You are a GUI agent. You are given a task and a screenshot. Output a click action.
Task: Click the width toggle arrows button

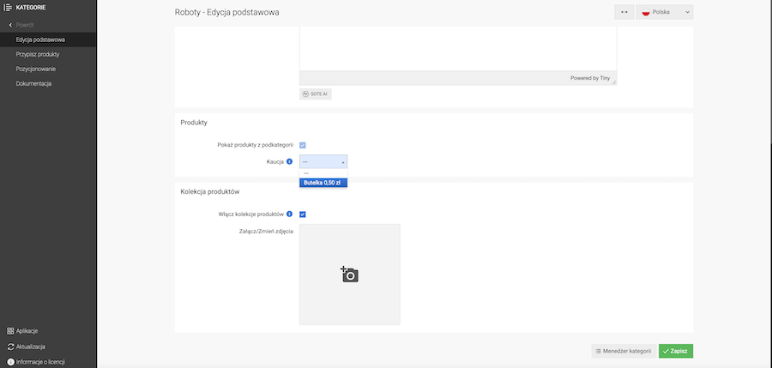pos(624,12)
